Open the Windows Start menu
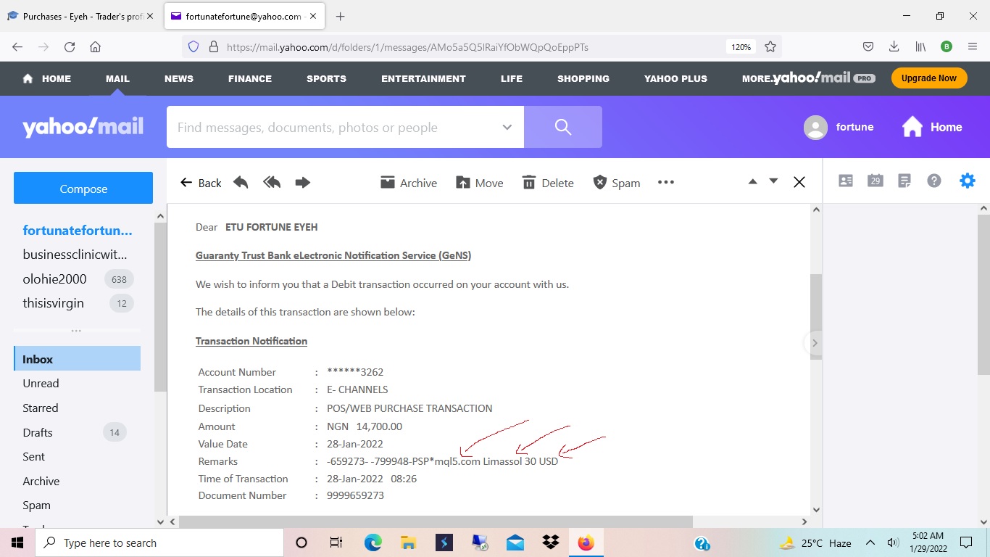990x557 pixels. (x=17, y=542)
